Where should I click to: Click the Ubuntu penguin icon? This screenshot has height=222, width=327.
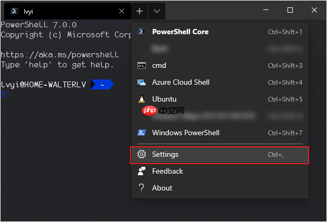pos(141,99)
